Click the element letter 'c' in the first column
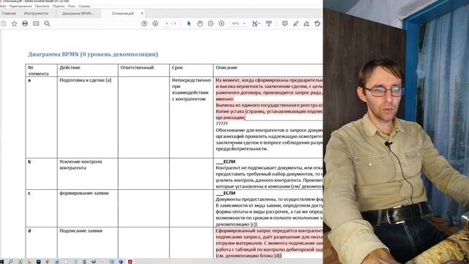The height and width of the screenshot is (264, 469). [29, 194]
